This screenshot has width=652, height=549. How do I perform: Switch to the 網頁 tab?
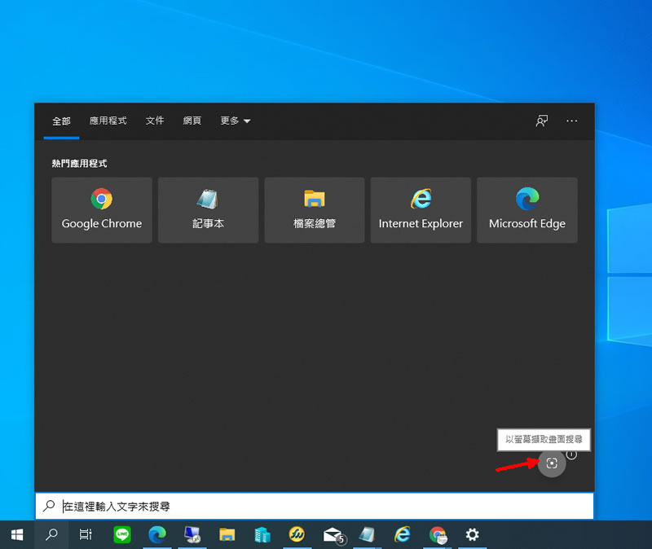(x=192, y=121)
